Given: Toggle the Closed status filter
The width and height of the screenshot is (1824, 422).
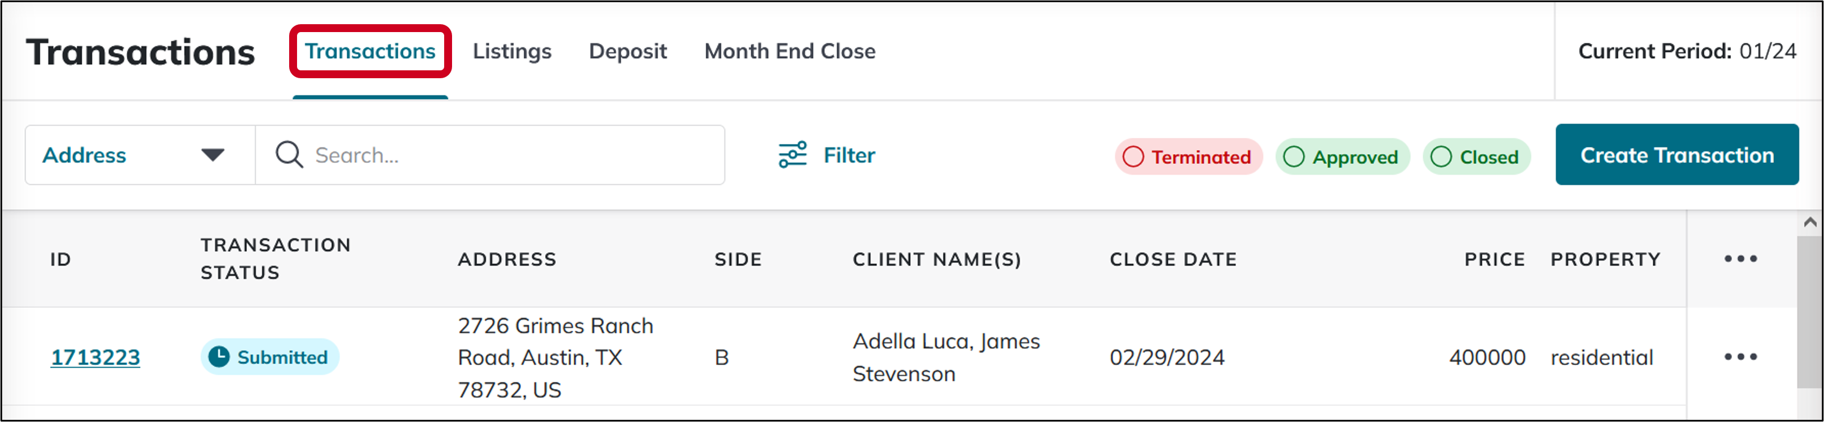Looking at the screenshot, I should [1477, 156].
